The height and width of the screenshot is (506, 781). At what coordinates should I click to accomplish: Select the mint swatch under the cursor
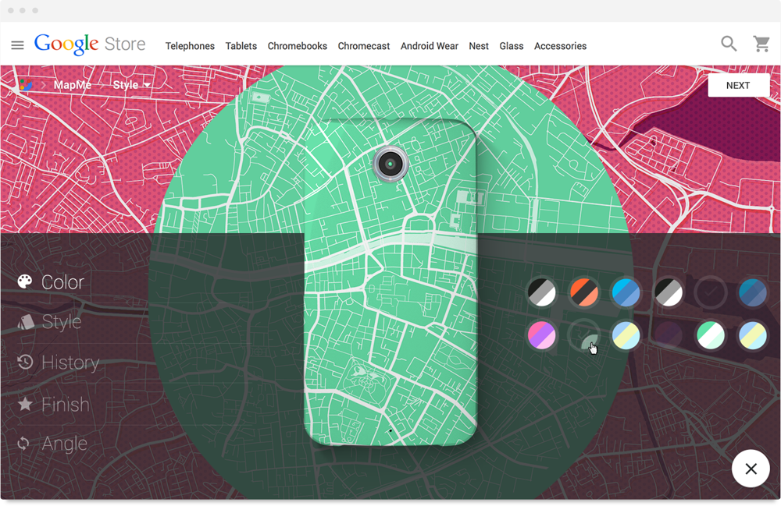(x=584, y=334)
